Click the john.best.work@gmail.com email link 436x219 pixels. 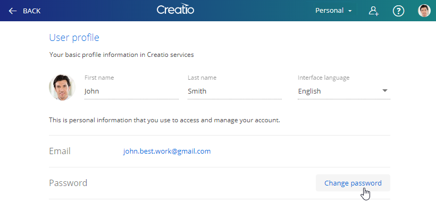(x=167, y=151)
